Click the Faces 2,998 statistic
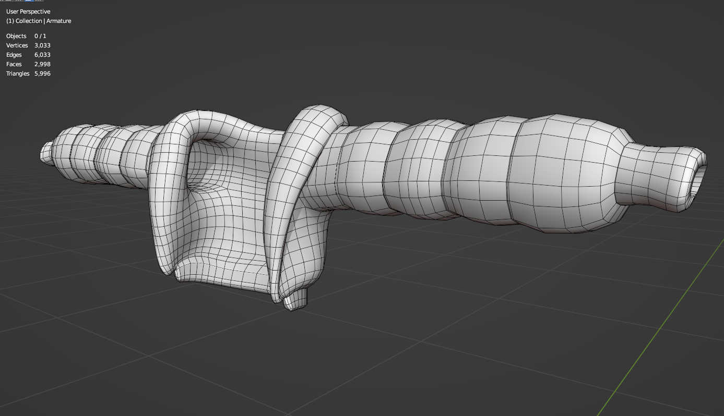This screenshot has width=724, height=416. (x=28, y=64)
